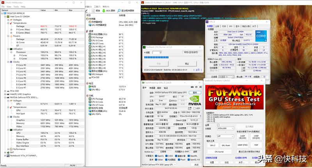Toggle the DirectML checkbox in GPU-Z
Image resolution: width=312 pixels, height=168 pixels.
click(188, 156)
